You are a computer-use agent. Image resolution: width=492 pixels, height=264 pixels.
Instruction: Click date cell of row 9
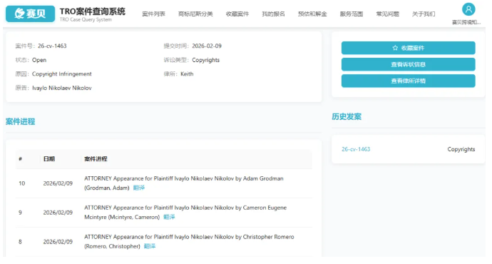click(58, 213)
